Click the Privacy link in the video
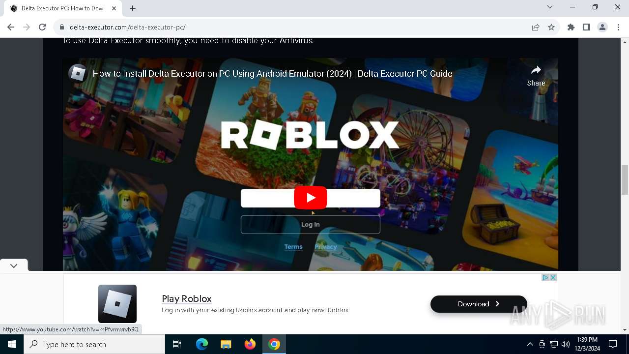The height and width of the screenshot is (354, 629). pos(326,247)
